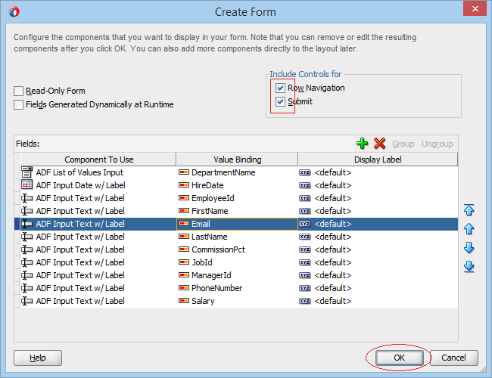Enable the Read-Only Form checkbox
The width and height of the screenshot is (492, 378).
[18, 91]
